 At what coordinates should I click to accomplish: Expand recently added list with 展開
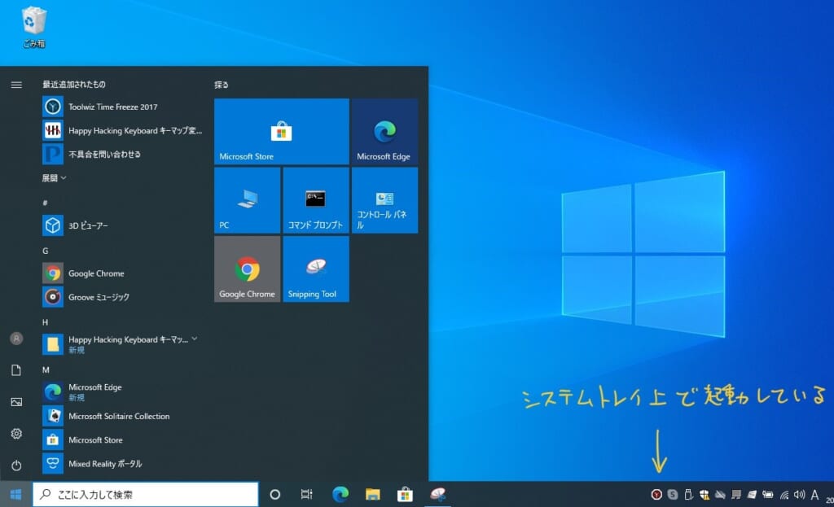54,178
